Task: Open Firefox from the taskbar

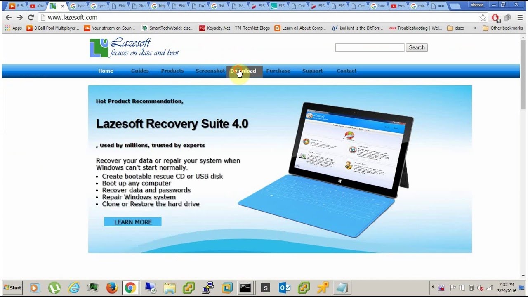Action: (112, 288)
